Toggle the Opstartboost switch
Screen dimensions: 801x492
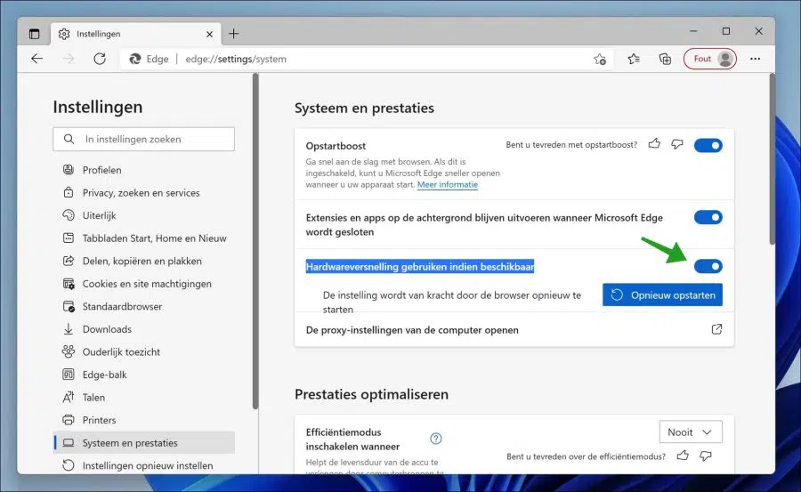click(708, 146)
